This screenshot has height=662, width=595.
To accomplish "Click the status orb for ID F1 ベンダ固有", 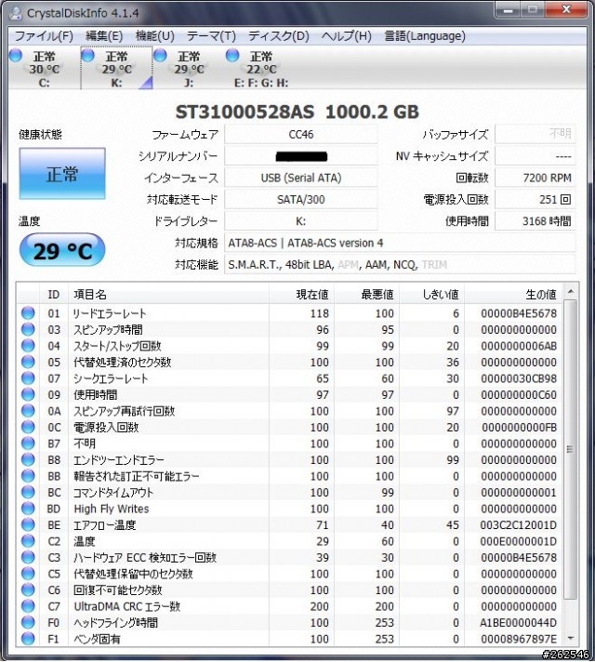I will tap(28, 639).
